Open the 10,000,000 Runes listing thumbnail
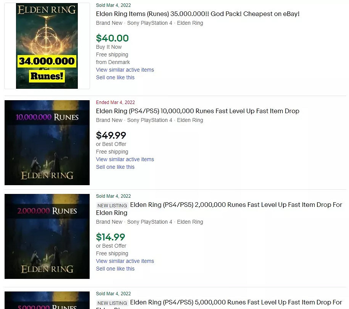Viewport: 349px width, 309px height. (x=47, y=142)
